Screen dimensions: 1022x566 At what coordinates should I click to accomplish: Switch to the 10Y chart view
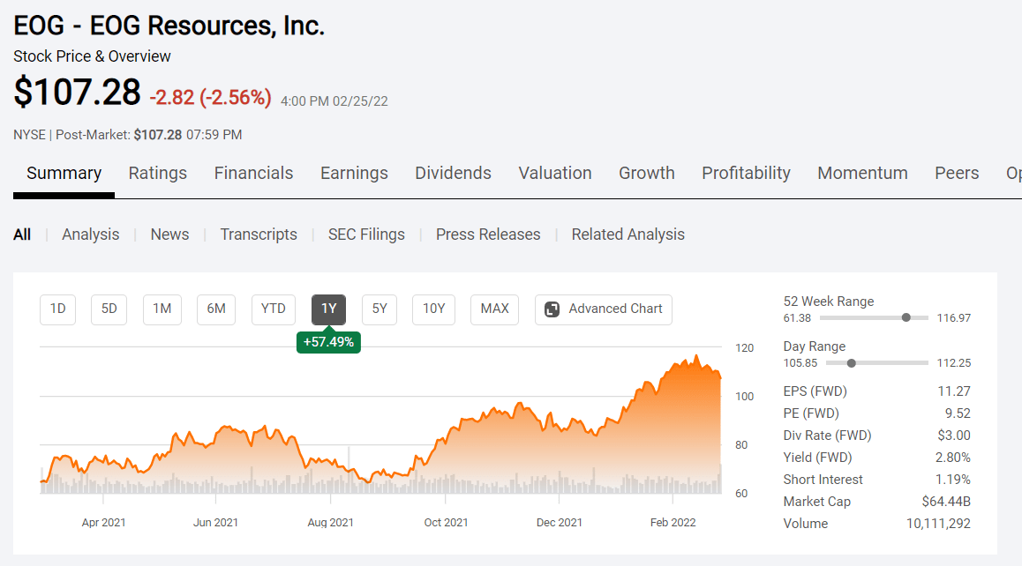tap(434, 309)
